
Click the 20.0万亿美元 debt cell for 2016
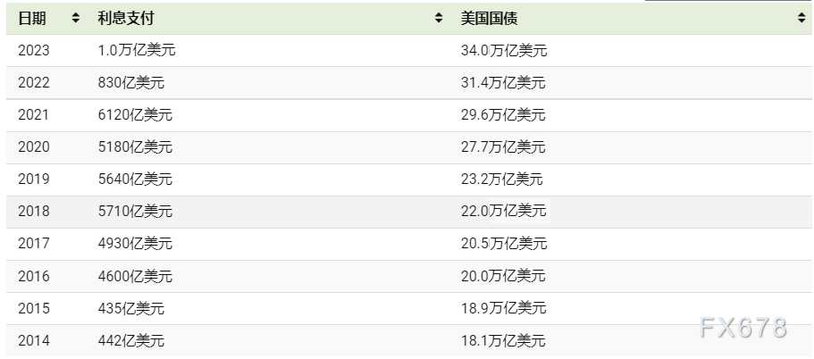(x=503, y=276)
